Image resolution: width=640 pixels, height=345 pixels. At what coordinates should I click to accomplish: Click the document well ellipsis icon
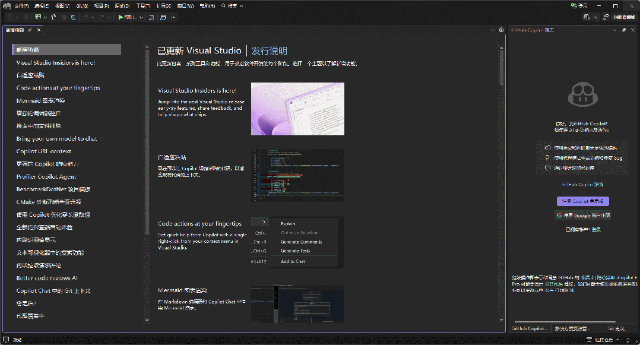[x=492, y=30]
